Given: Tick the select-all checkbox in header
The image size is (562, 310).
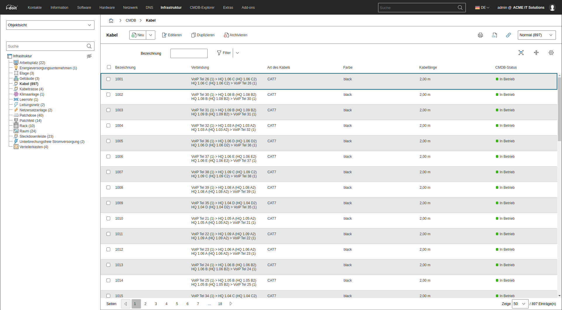Looking at the screenshot, I should [109, 67].
